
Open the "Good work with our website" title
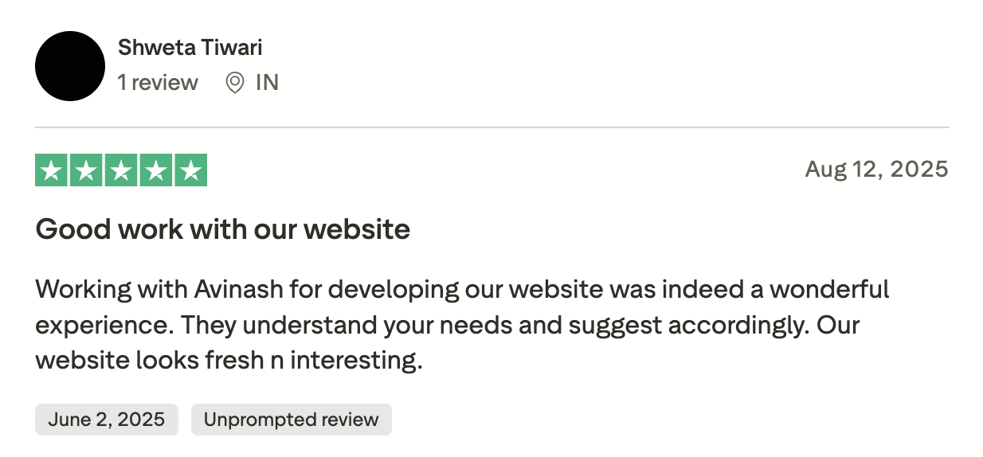click(223, 229)
